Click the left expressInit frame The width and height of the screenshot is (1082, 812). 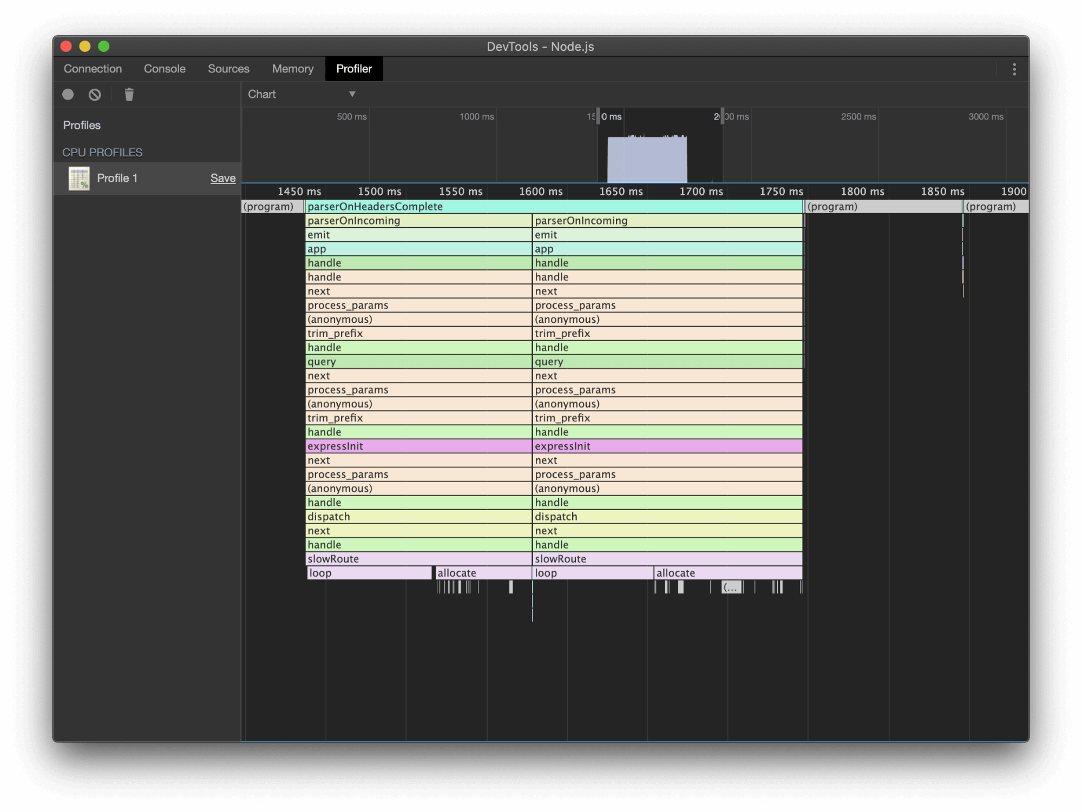[x=418, y=446]
